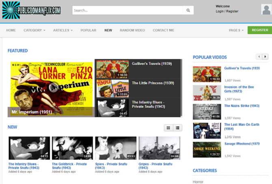Open The Infantry Blues title link under New
Viewport: 272px width, 184px height.
point(24,166)
